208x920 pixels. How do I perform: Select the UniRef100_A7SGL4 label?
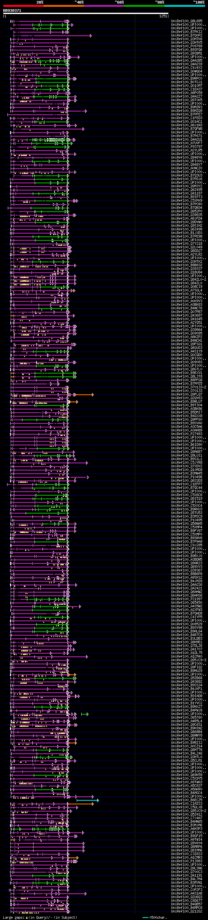click(x=187, y=290)
